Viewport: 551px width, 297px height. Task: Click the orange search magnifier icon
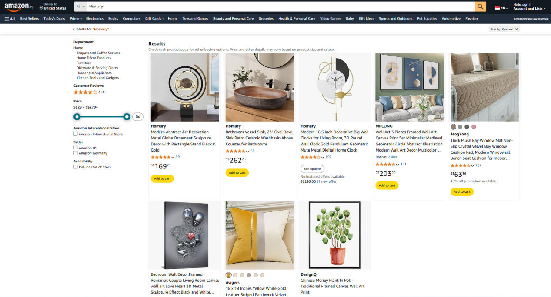tap(481, 7)
